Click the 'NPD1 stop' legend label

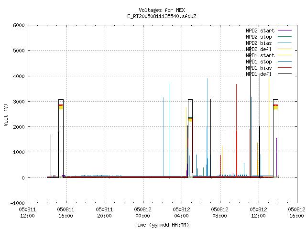tap(259, 62)
